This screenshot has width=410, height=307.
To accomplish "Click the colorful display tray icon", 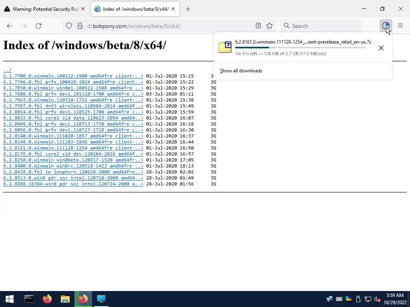I will point(349,299).
